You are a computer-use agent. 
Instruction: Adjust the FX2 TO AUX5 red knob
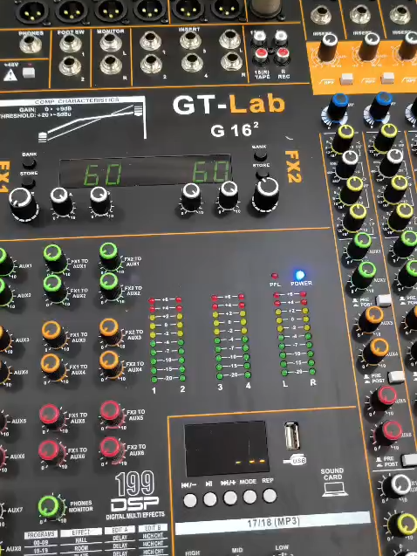pos(113,415)
